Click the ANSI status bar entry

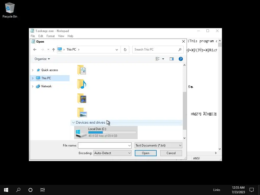point(196,158)
